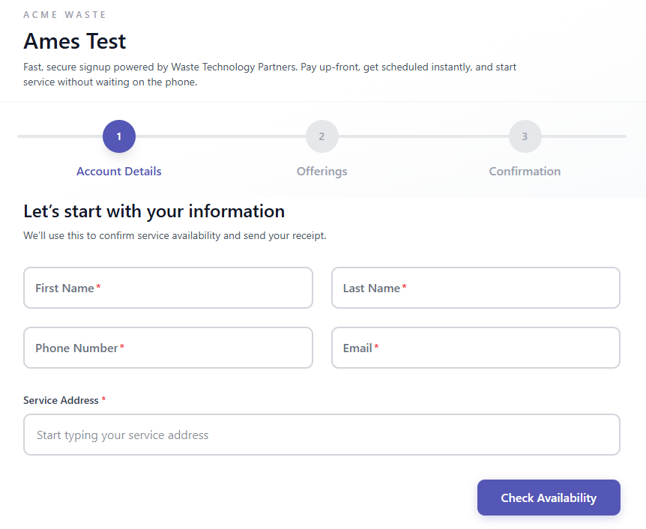Click the service address text box
This screenshot has height=529, width=646.
tap(322, 435)
